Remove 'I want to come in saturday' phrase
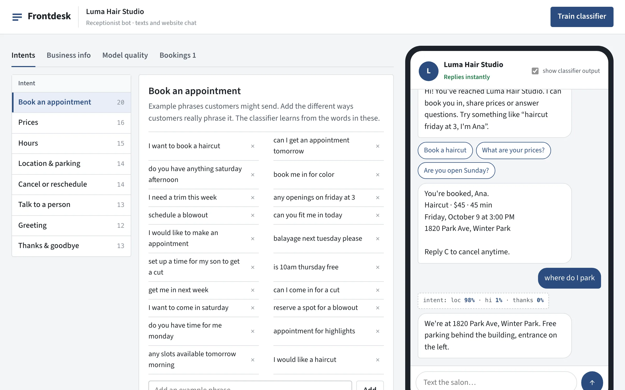Screen dimensions: 625x390 pos(253,308)
